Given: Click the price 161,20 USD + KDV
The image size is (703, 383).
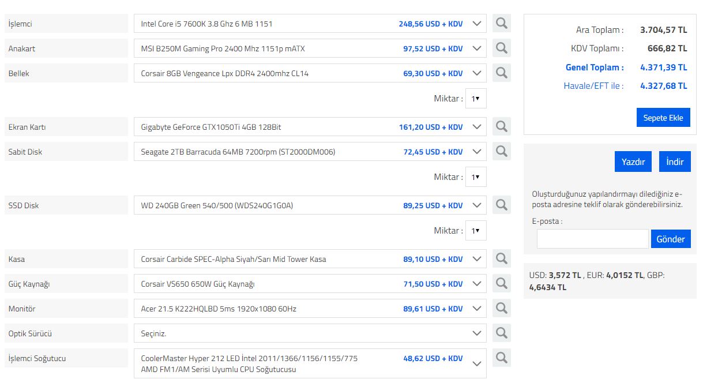Looking at the screenshot, I should (431, 127).
